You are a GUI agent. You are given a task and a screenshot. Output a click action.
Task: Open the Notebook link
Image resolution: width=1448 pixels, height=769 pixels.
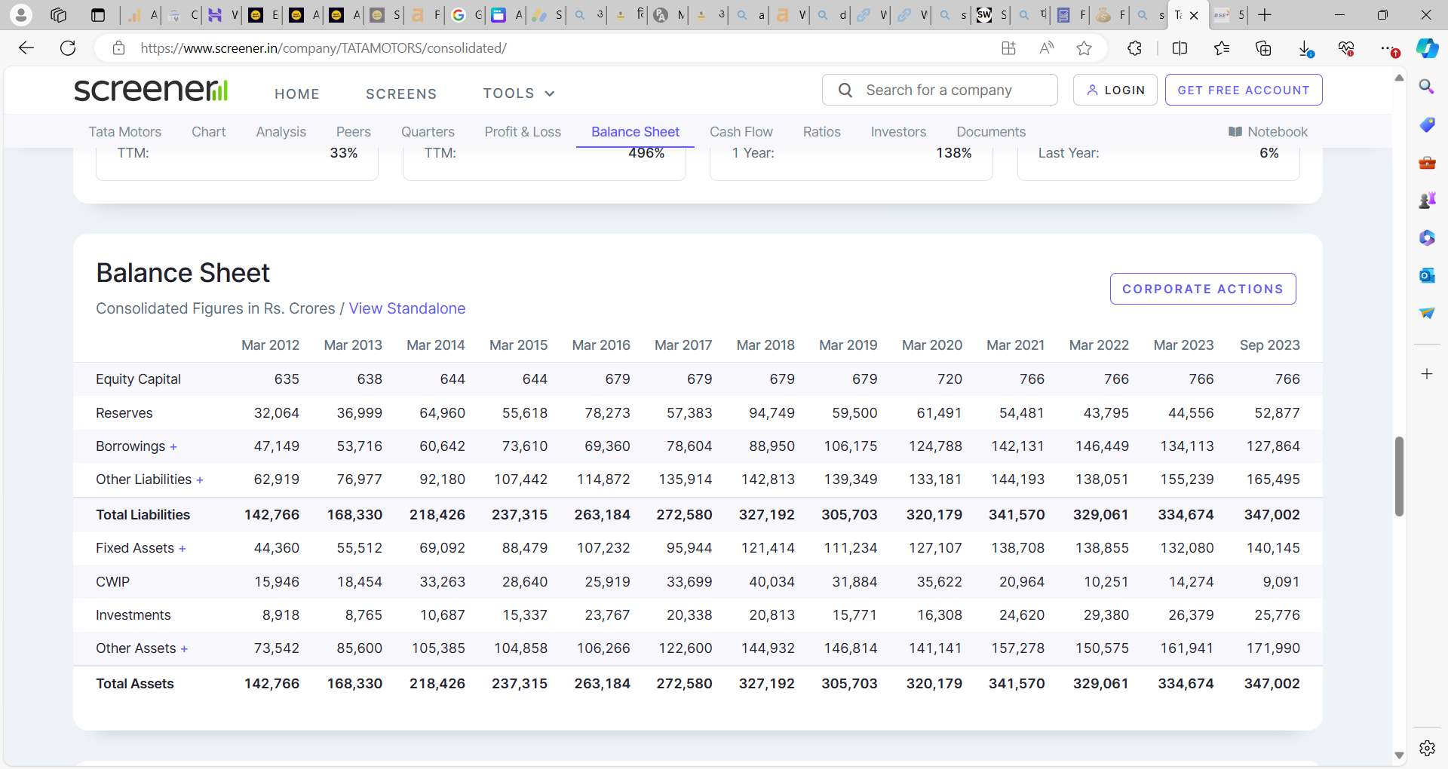pyautogui.click(x=1268, y=132)
